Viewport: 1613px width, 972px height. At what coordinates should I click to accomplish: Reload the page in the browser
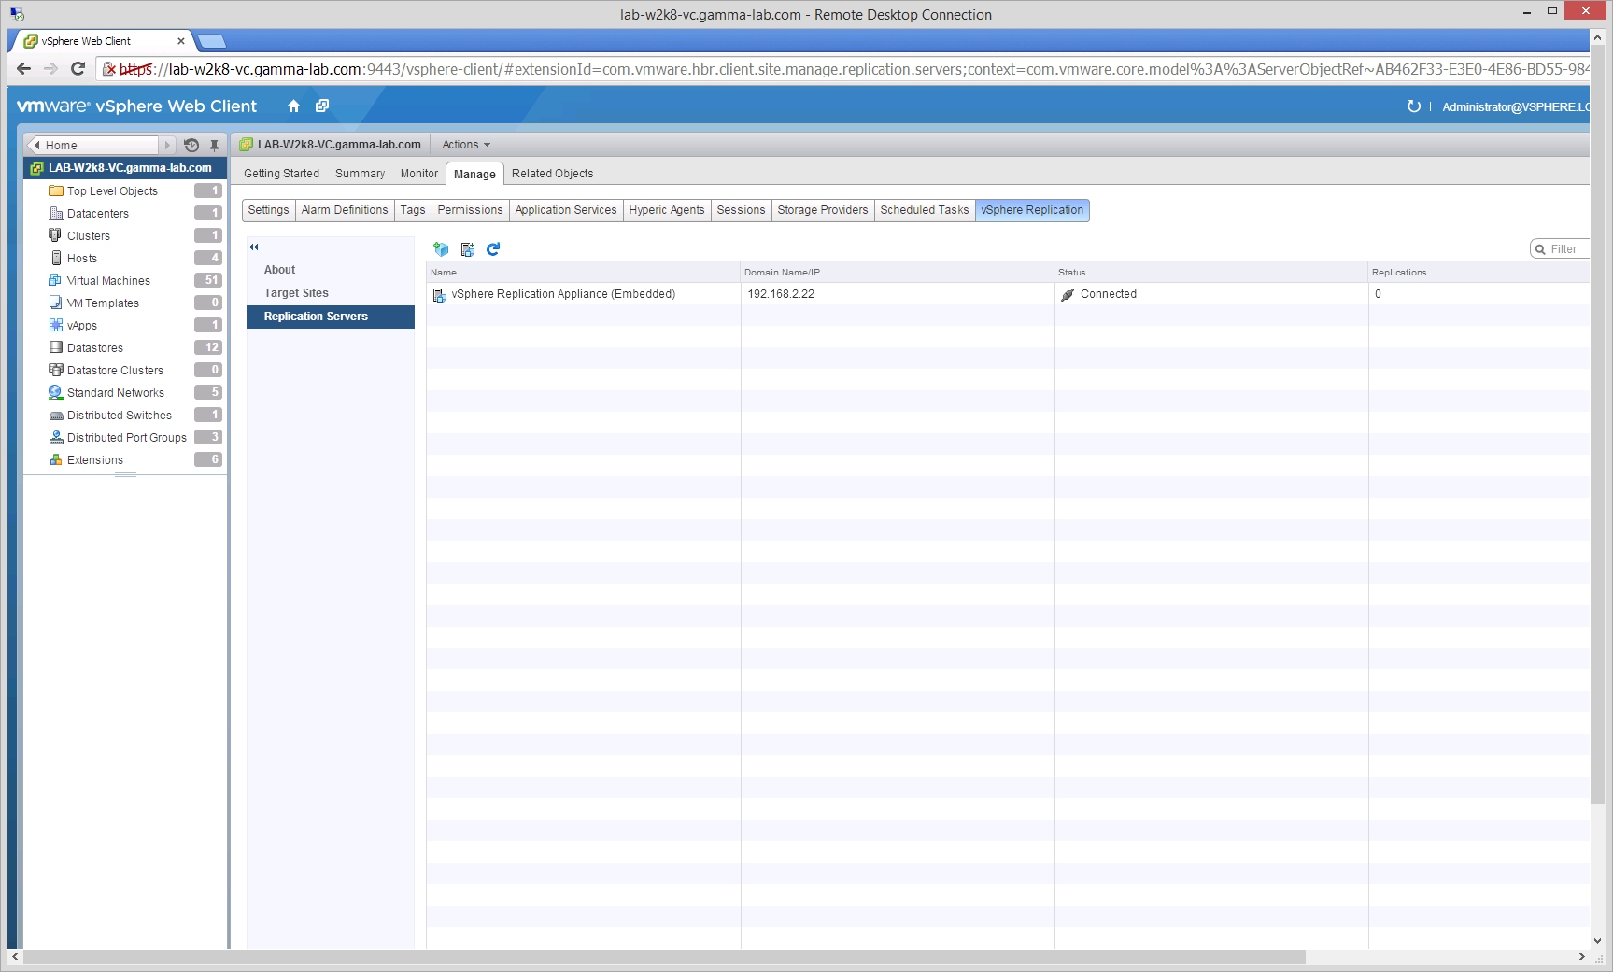[78, 69]
